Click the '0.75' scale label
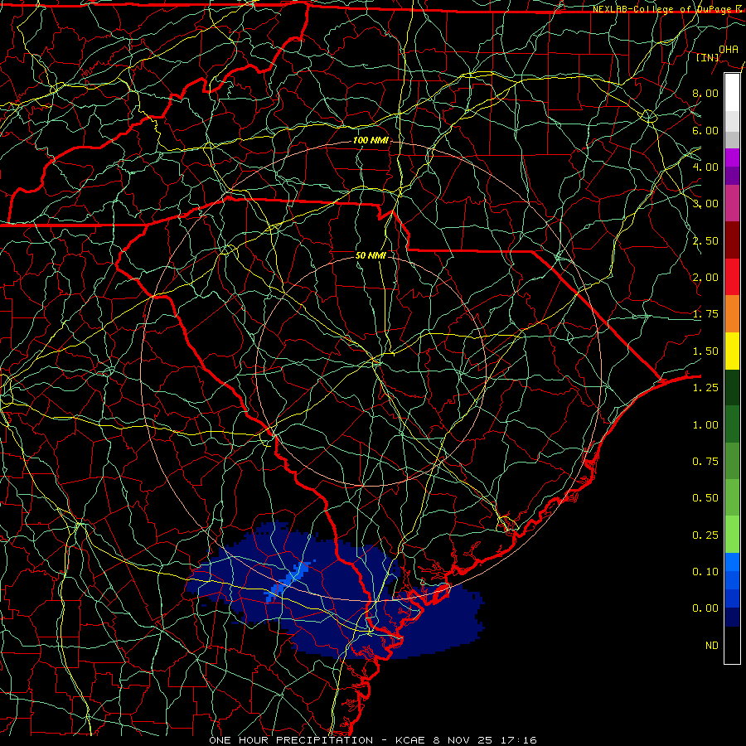This screenshot has height=746, width=746. click(705, 462)
